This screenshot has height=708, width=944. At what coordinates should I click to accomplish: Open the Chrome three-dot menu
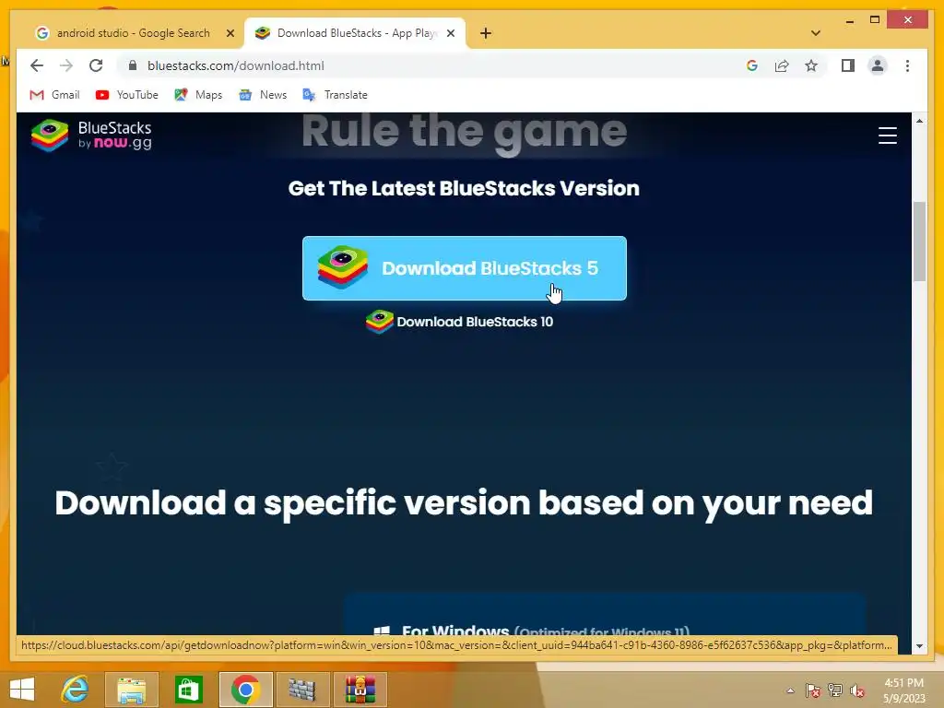coord(907,65)
